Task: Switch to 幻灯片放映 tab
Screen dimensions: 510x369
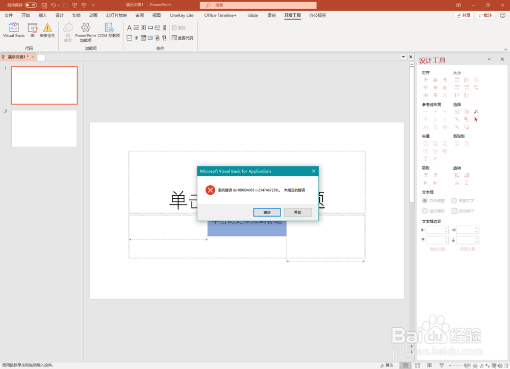Action: click(116, 15)
